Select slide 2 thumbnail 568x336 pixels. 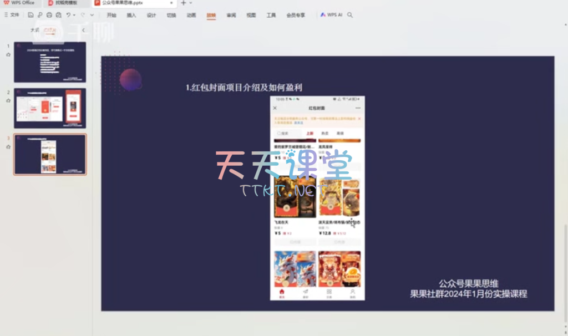(50, 108)
